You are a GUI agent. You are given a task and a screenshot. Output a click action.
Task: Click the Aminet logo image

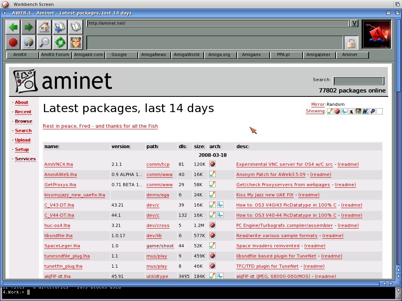63,81
